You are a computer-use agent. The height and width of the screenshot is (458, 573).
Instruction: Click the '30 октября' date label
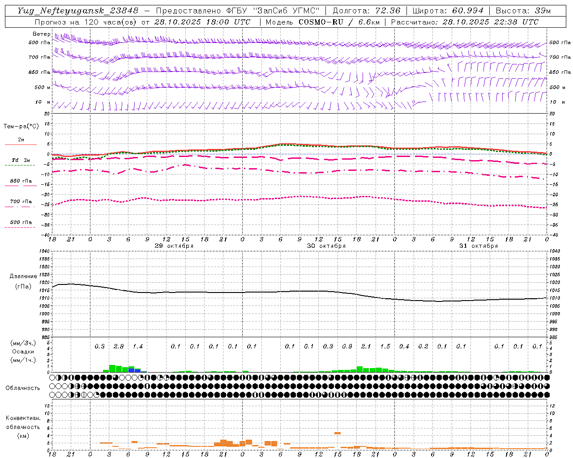tap(326, 246)
